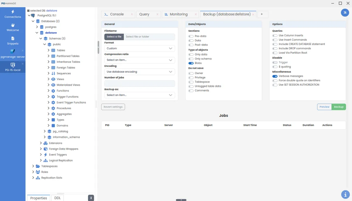Select the Welcome sidebar icon
352x201 pixels.
coord(12,28)
